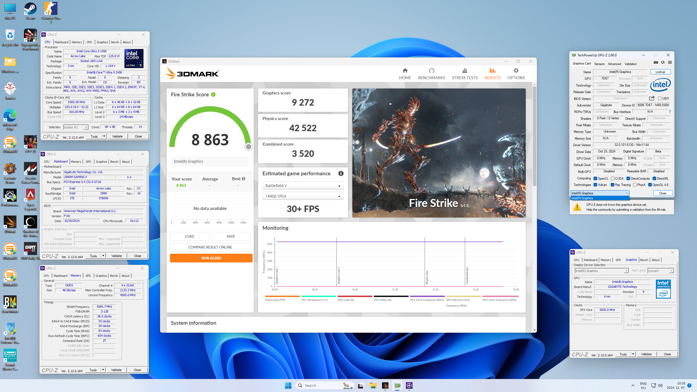Open About tab in CPU-Z Memory window
This screenshot has width=697, height=392.
125,276
